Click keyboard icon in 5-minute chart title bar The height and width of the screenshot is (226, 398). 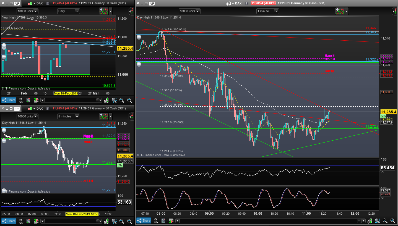[x=17, y=109]
